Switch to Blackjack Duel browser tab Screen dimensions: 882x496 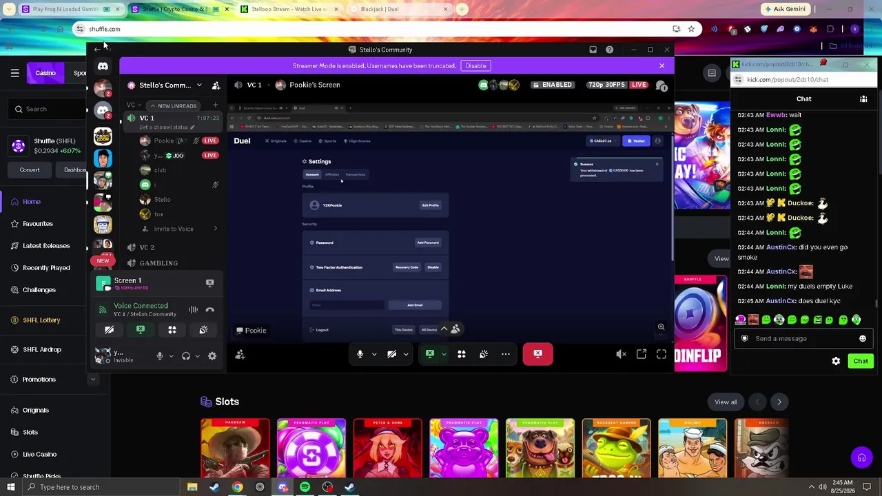pyautogui.click(x=399, y=9)
